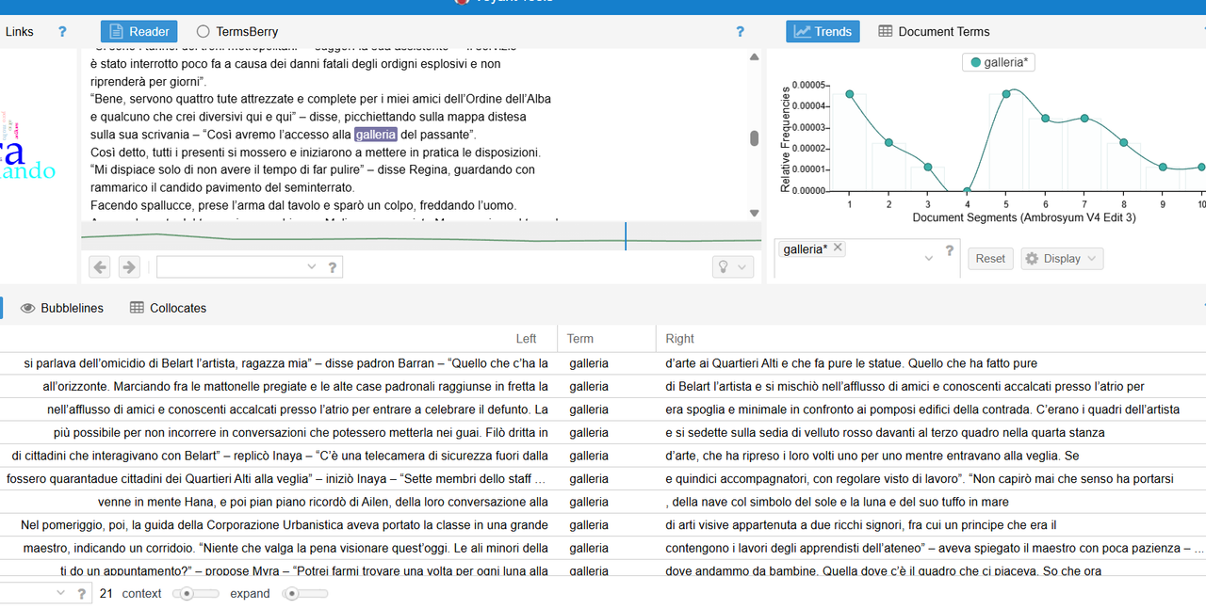Open the Reader lightbulb options menu
Image resolution: width=1206 pixels, height=609 pixels.
732,267
